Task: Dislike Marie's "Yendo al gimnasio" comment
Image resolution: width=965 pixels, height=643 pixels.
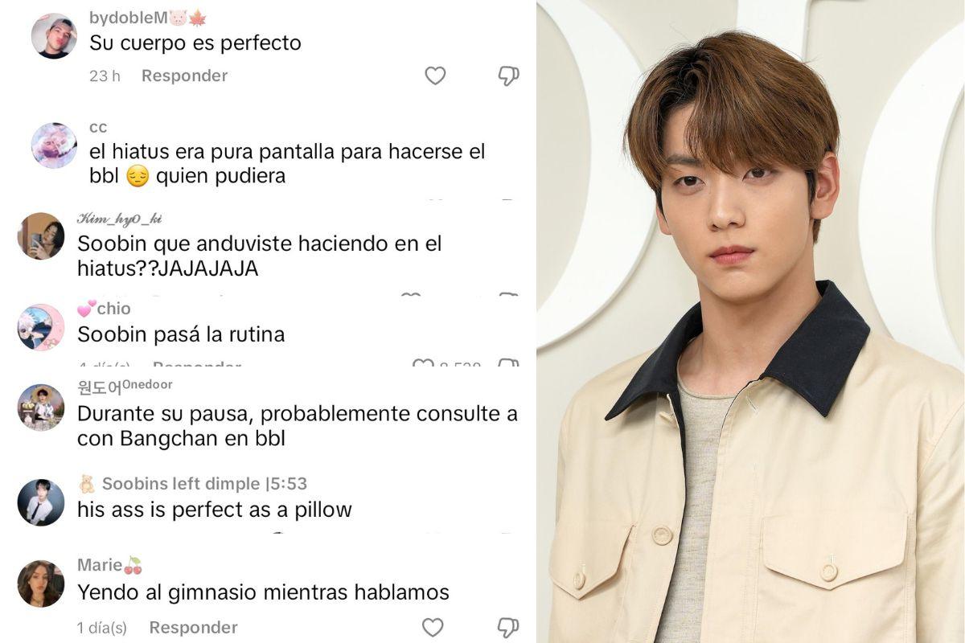Action: coord(507,627)
